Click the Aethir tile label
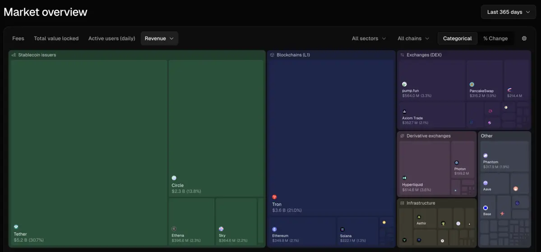This screenshot has width=541, height=252. [421, 224]
